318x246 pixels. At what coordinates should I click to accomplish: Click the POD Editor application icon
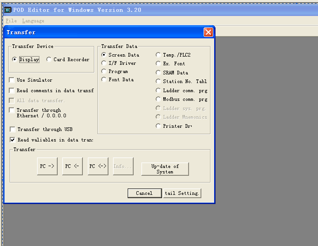[x=8, y=10]
